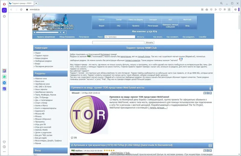
Task: Open the FAQ menu item
Action: click(x=118, y=26)
